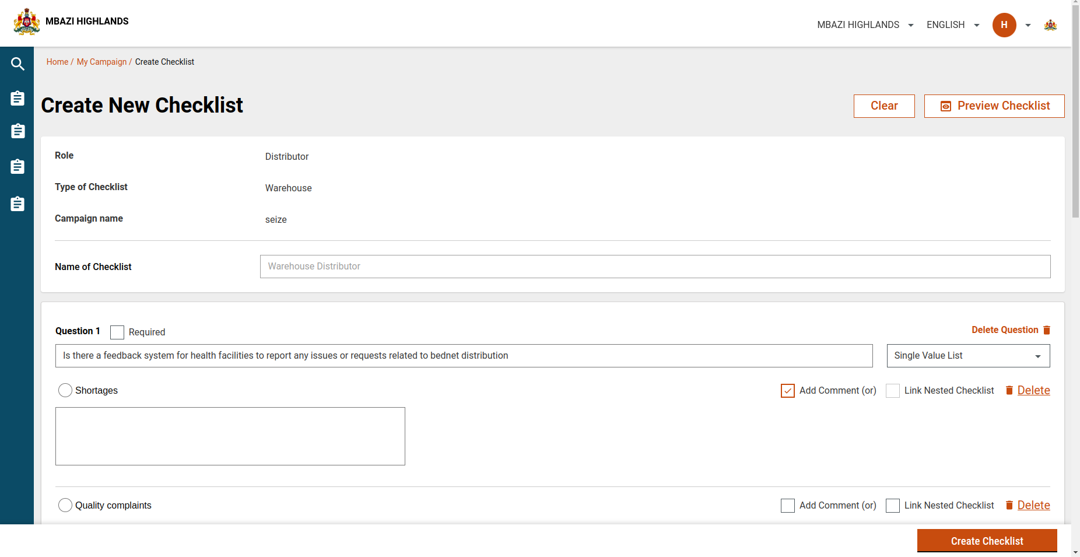This screenshot has height=557, width=1080.
Task: Open the second clipboard icon in the sidebar
Action: click(x=17, y=131)
